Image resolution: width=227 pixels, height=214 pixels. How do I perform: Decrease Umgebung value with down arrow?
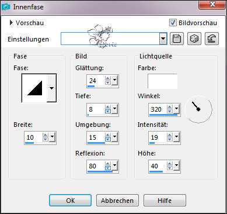(108, 139)
